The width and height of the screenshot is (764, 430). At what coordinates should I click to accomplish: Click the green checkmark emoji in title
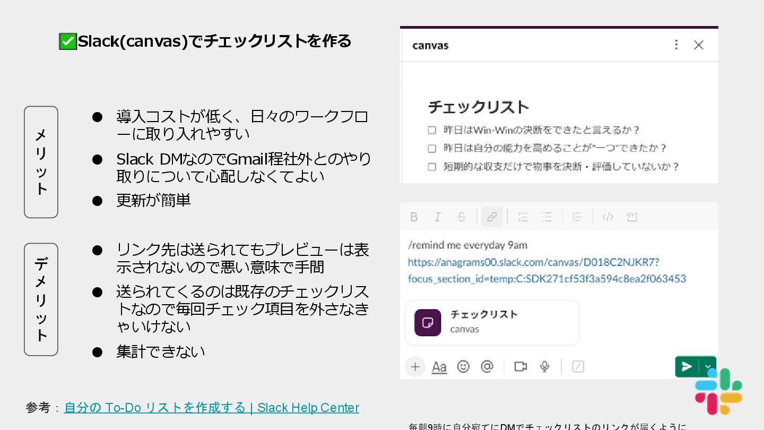coord(68,41)
